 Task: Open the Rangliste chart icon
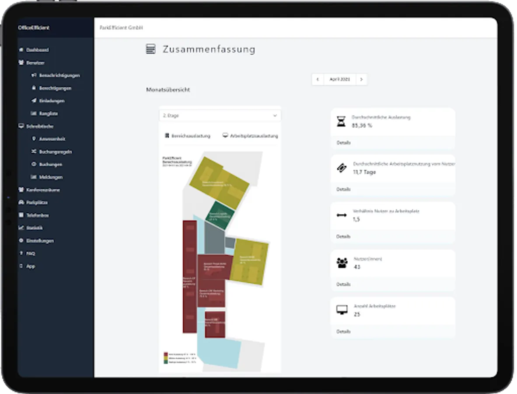coord(34,113)
